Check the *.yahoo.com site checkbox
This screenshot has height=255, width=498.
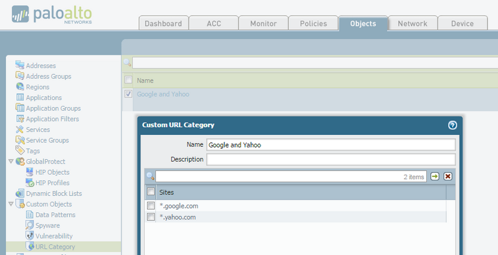(x=150, y=217)
